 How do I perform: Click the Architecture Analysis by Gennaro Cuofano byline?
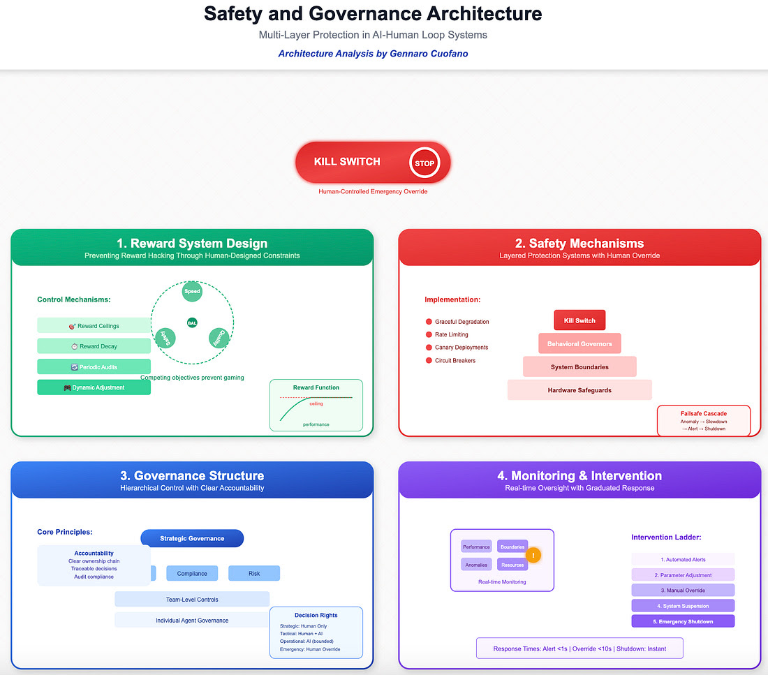pyautogui.click(x=373, y=53)
